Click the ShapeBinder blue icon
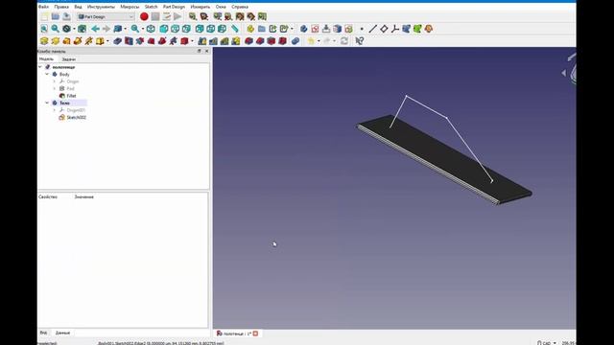The width and height of the screenshot is (614, 345). [x=407, y=29]
